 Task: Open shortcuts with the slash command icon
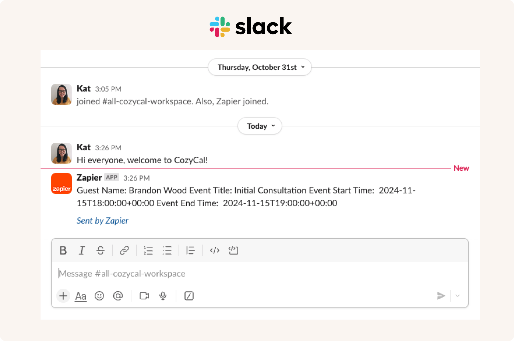[x=189, y=296]
